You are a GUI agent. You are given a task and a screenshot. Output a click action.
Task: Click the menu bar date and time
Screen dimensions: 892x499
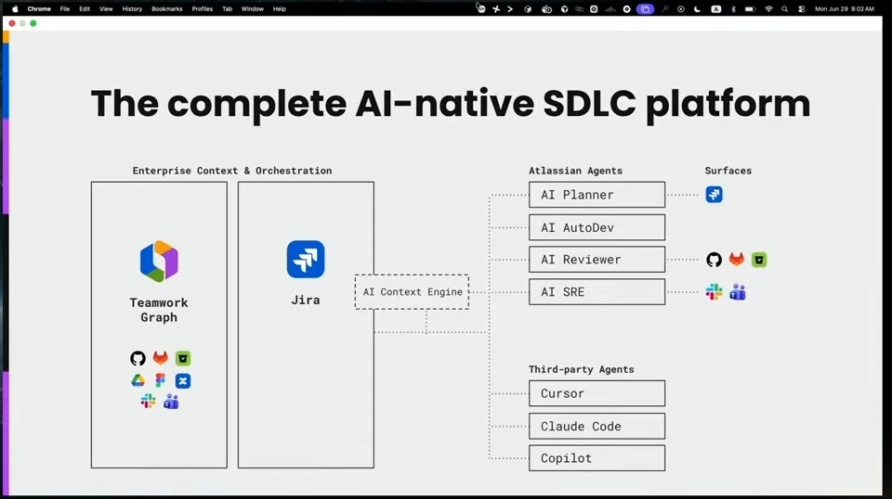point(845,9)
